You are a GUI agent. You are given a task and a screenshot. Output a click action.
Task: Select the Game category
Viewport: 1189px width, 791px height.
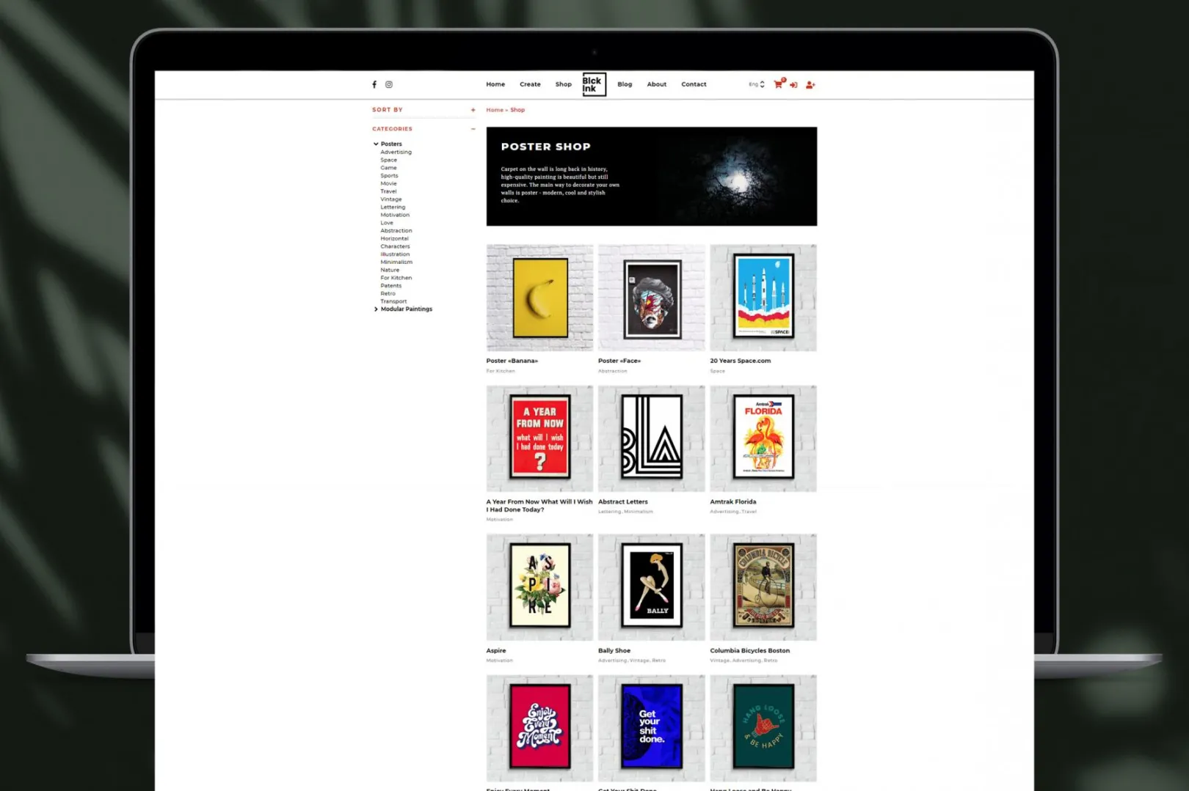click(x=388, y=168)
